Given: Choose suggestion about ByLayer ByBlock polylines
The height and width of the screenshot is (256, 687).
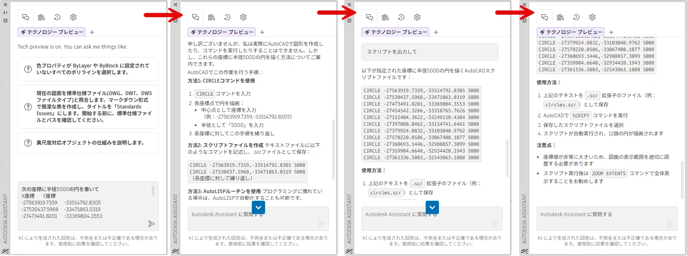Looking at the screenshot, I should pyautogui.click(x=88, y=69).
